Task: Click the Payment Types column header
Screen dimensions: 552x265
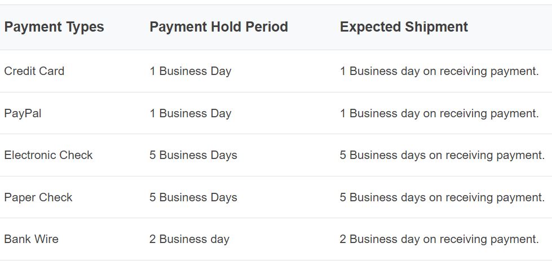Action: pyautogui.click(x=54, y=27)
